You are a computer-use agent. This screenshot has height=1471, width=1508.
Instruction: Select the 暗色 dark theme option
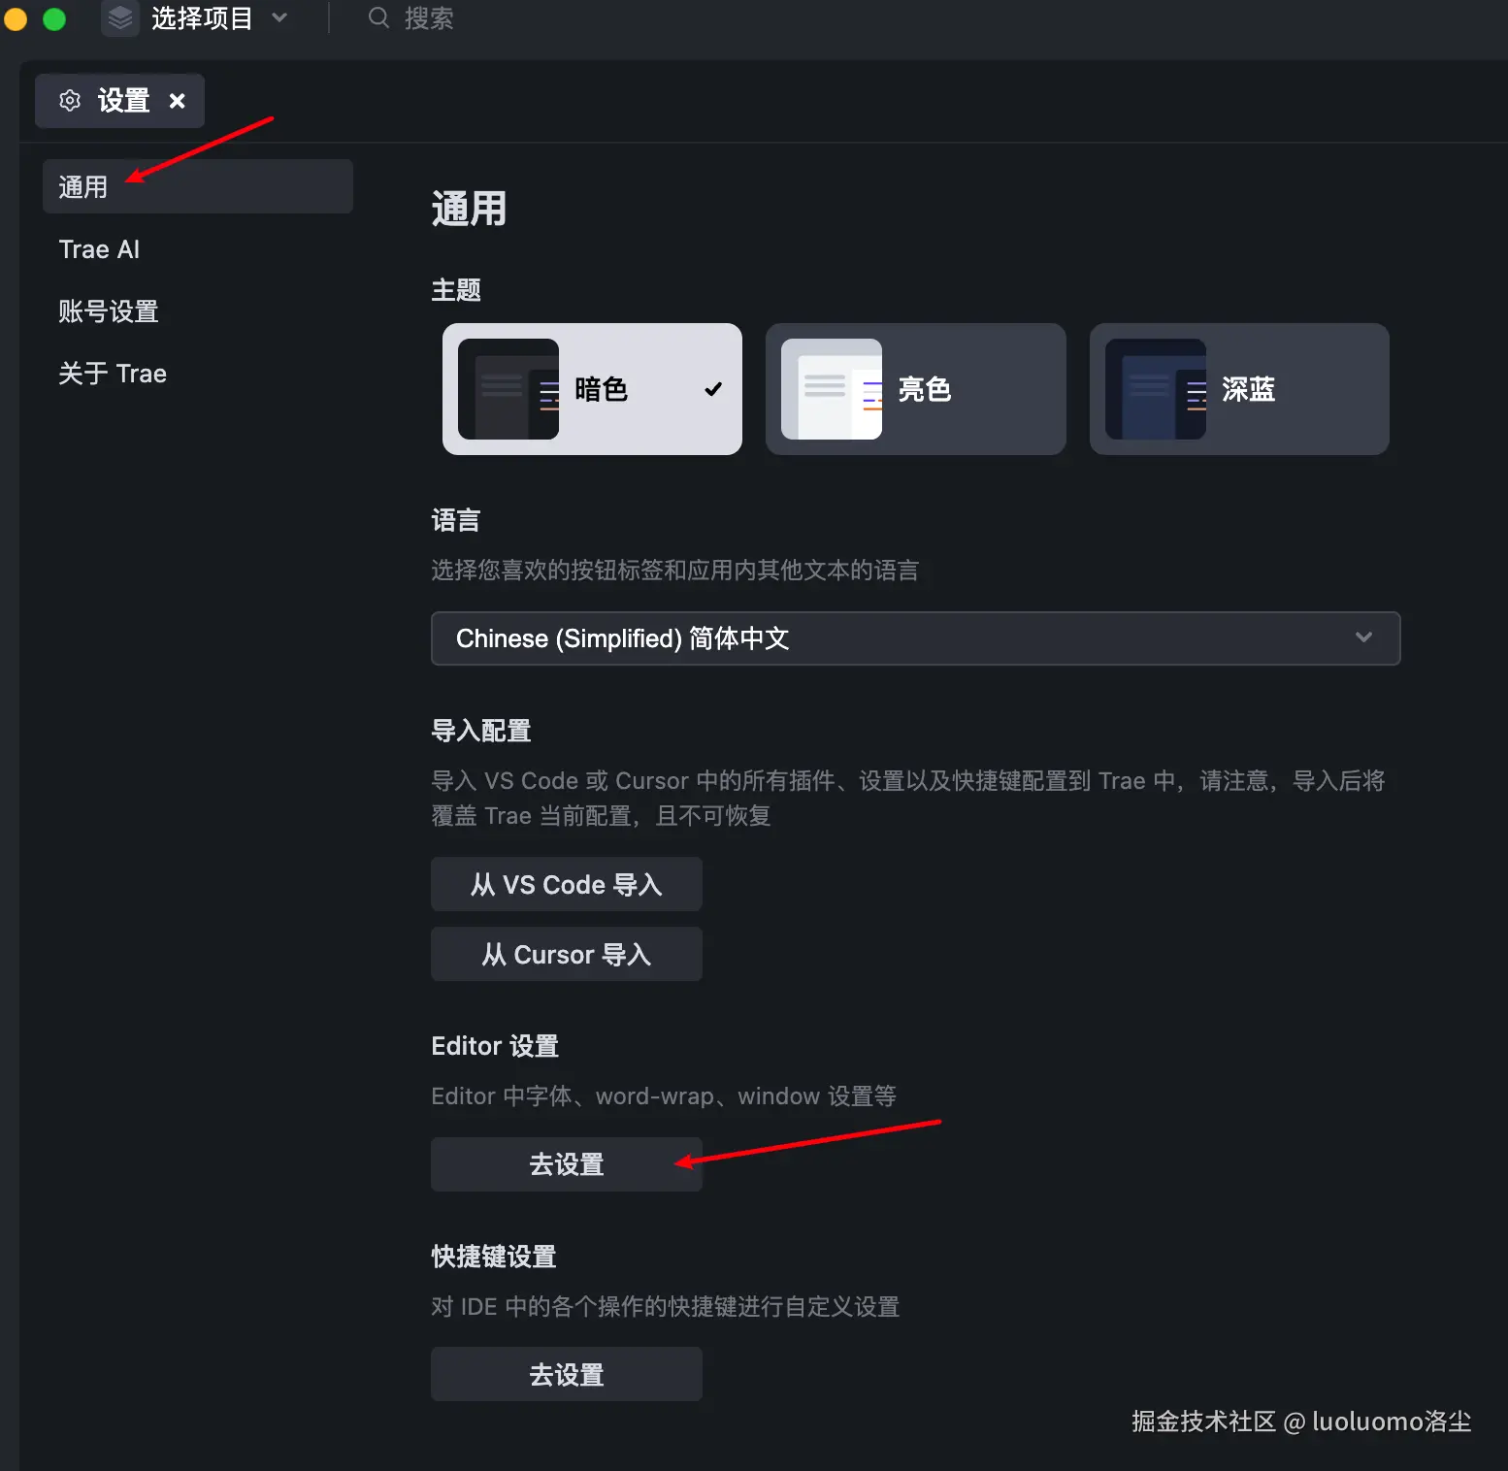point(592,389)
